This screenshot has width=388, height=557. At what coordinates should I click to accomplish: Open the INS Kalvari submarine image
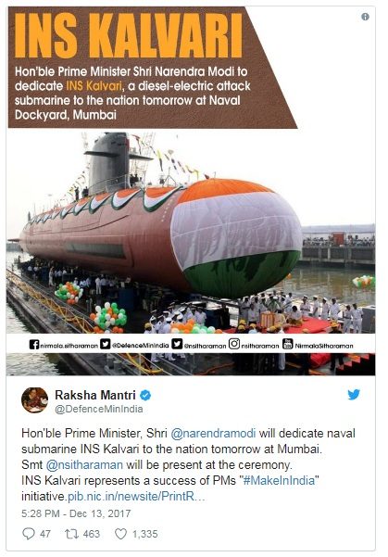[x=191, y=191]
